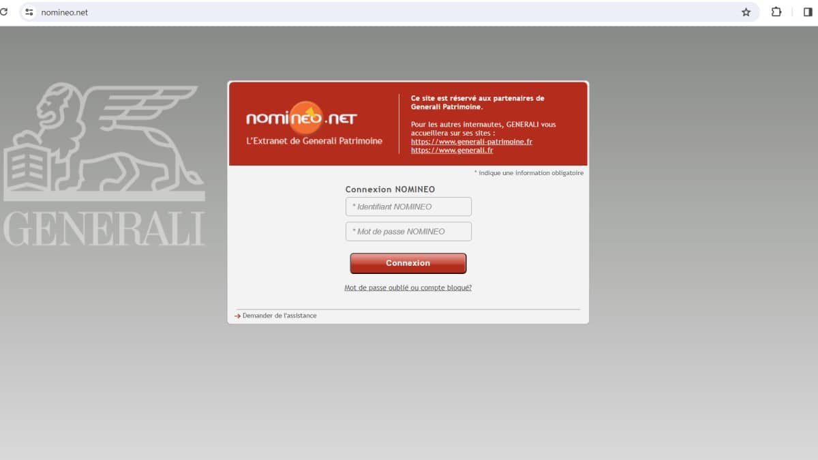Image resolution: width=818 pixels, height=460 pixels.
Task: Visit the generali-patrimoine.fr link
Action: pos(471,142)
